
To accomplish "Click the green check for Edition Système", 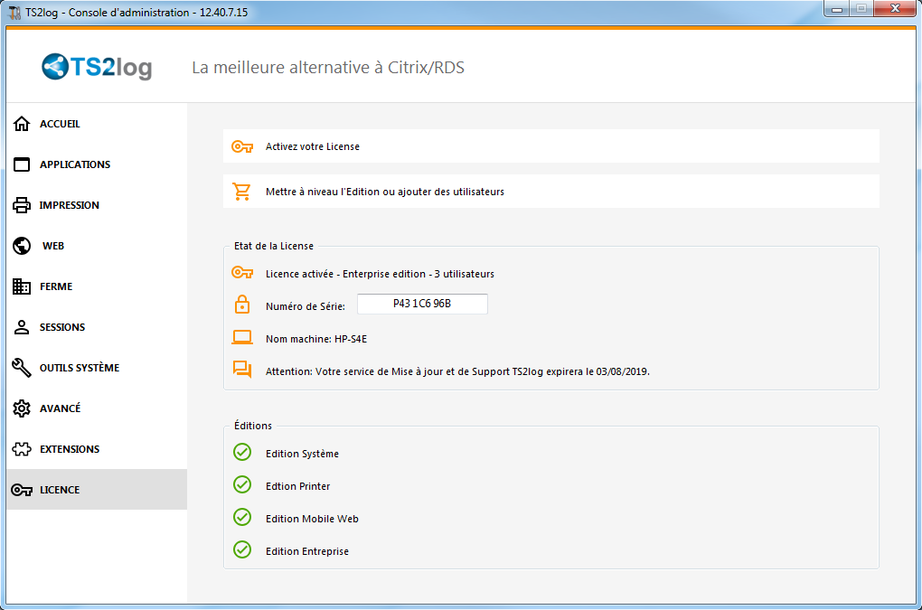I will pos(242,452).
